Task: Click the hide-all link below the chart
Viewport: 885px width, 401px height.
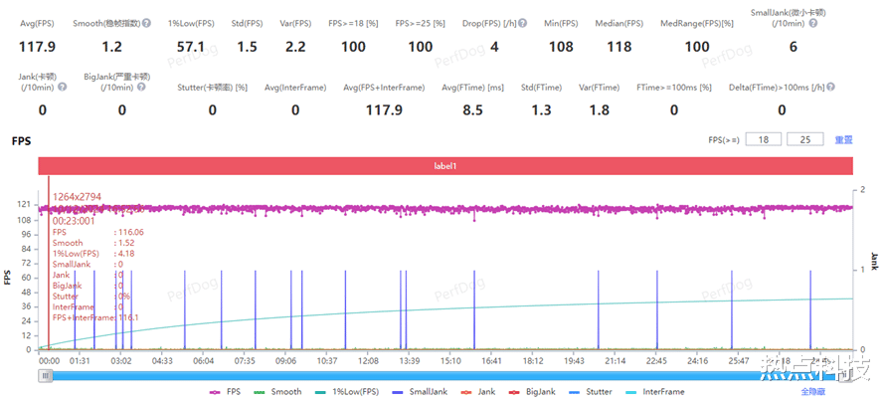Action: [x=813, y=391]
